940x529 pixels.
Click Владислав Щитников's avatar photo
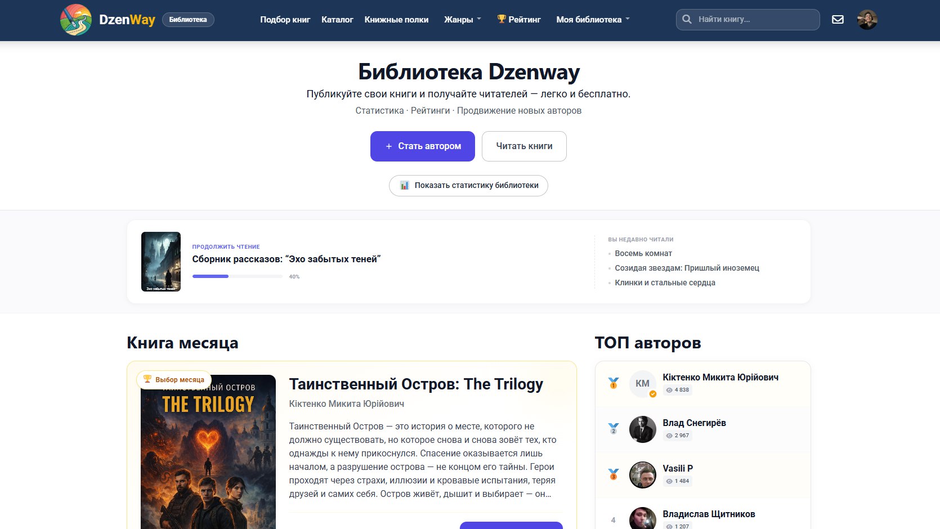coord(642,518)
